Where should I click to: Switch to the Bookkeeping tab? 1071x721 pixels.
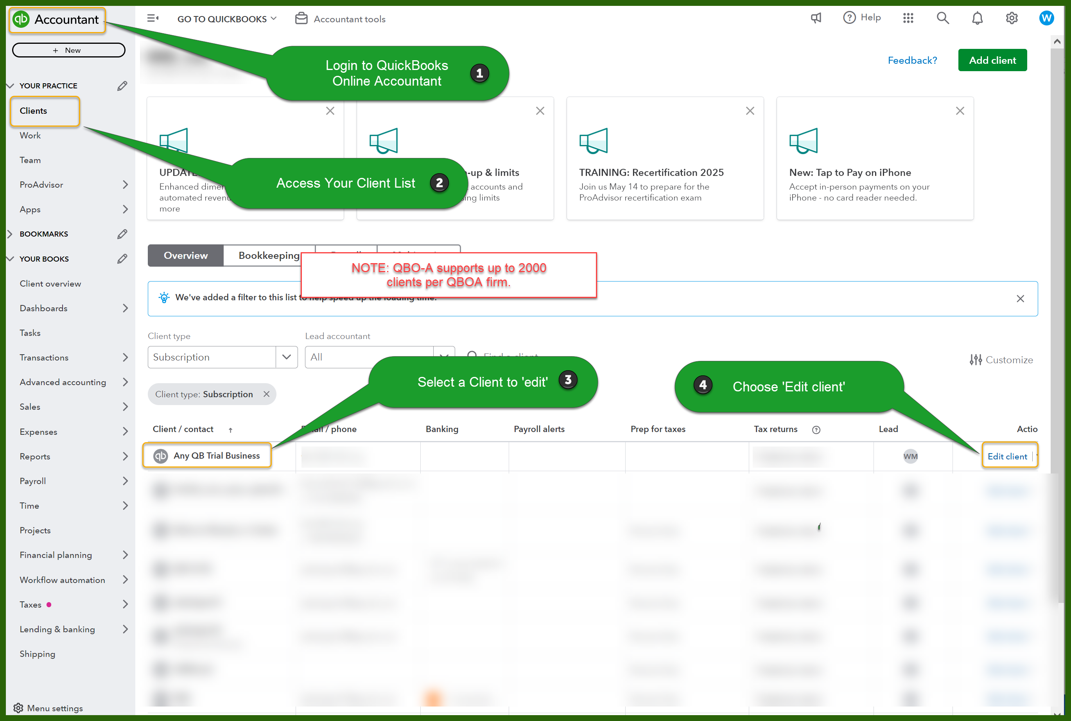[x=269, y=256]
